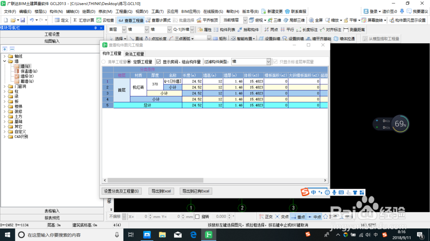This screenshot has height=241, width=430.
Task: Click 导出到已有Excel button
Action: (196, 191)
